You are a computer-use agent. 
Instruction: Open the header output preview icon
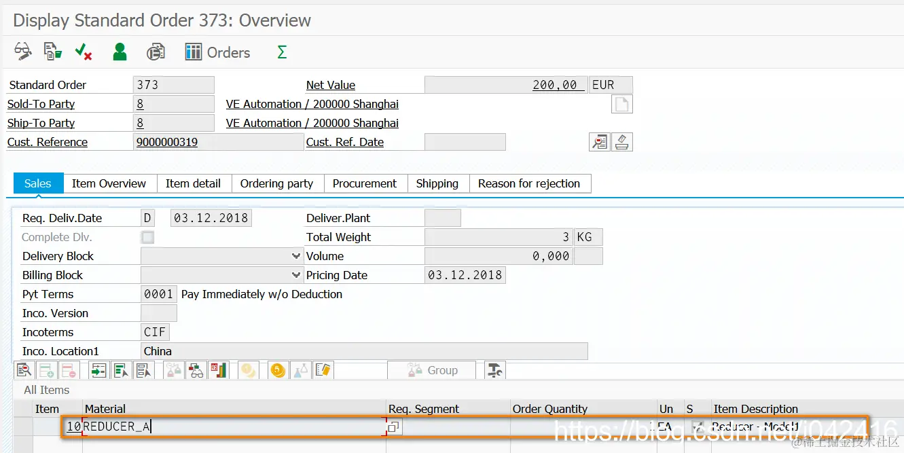156,52
